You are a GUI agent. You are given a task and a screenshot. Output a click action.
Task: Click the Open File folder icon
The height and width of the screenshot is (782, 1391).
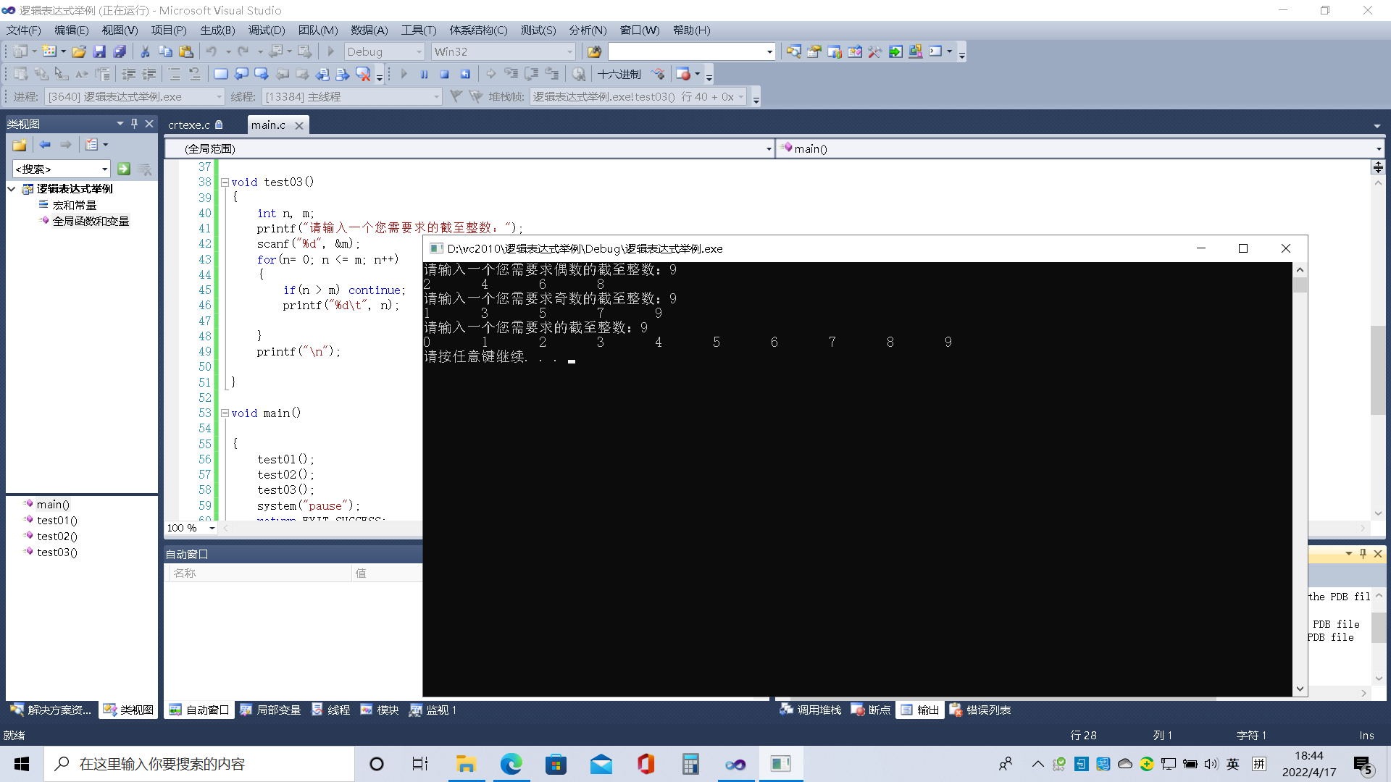(x=79, y=52)
